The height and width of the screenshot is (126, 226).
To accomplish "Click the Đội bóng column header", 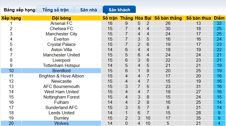I will [x=61, y=18].
